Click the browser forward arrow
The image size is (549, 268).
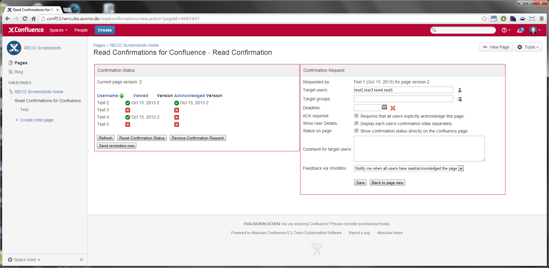click(16, 18)
